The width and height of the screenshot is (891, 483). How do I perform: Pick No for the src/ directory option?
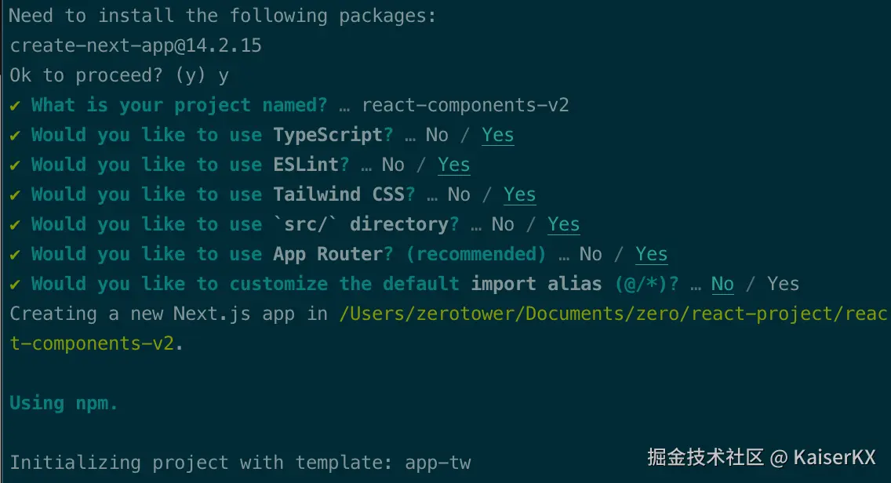click(x=503, y=225)
